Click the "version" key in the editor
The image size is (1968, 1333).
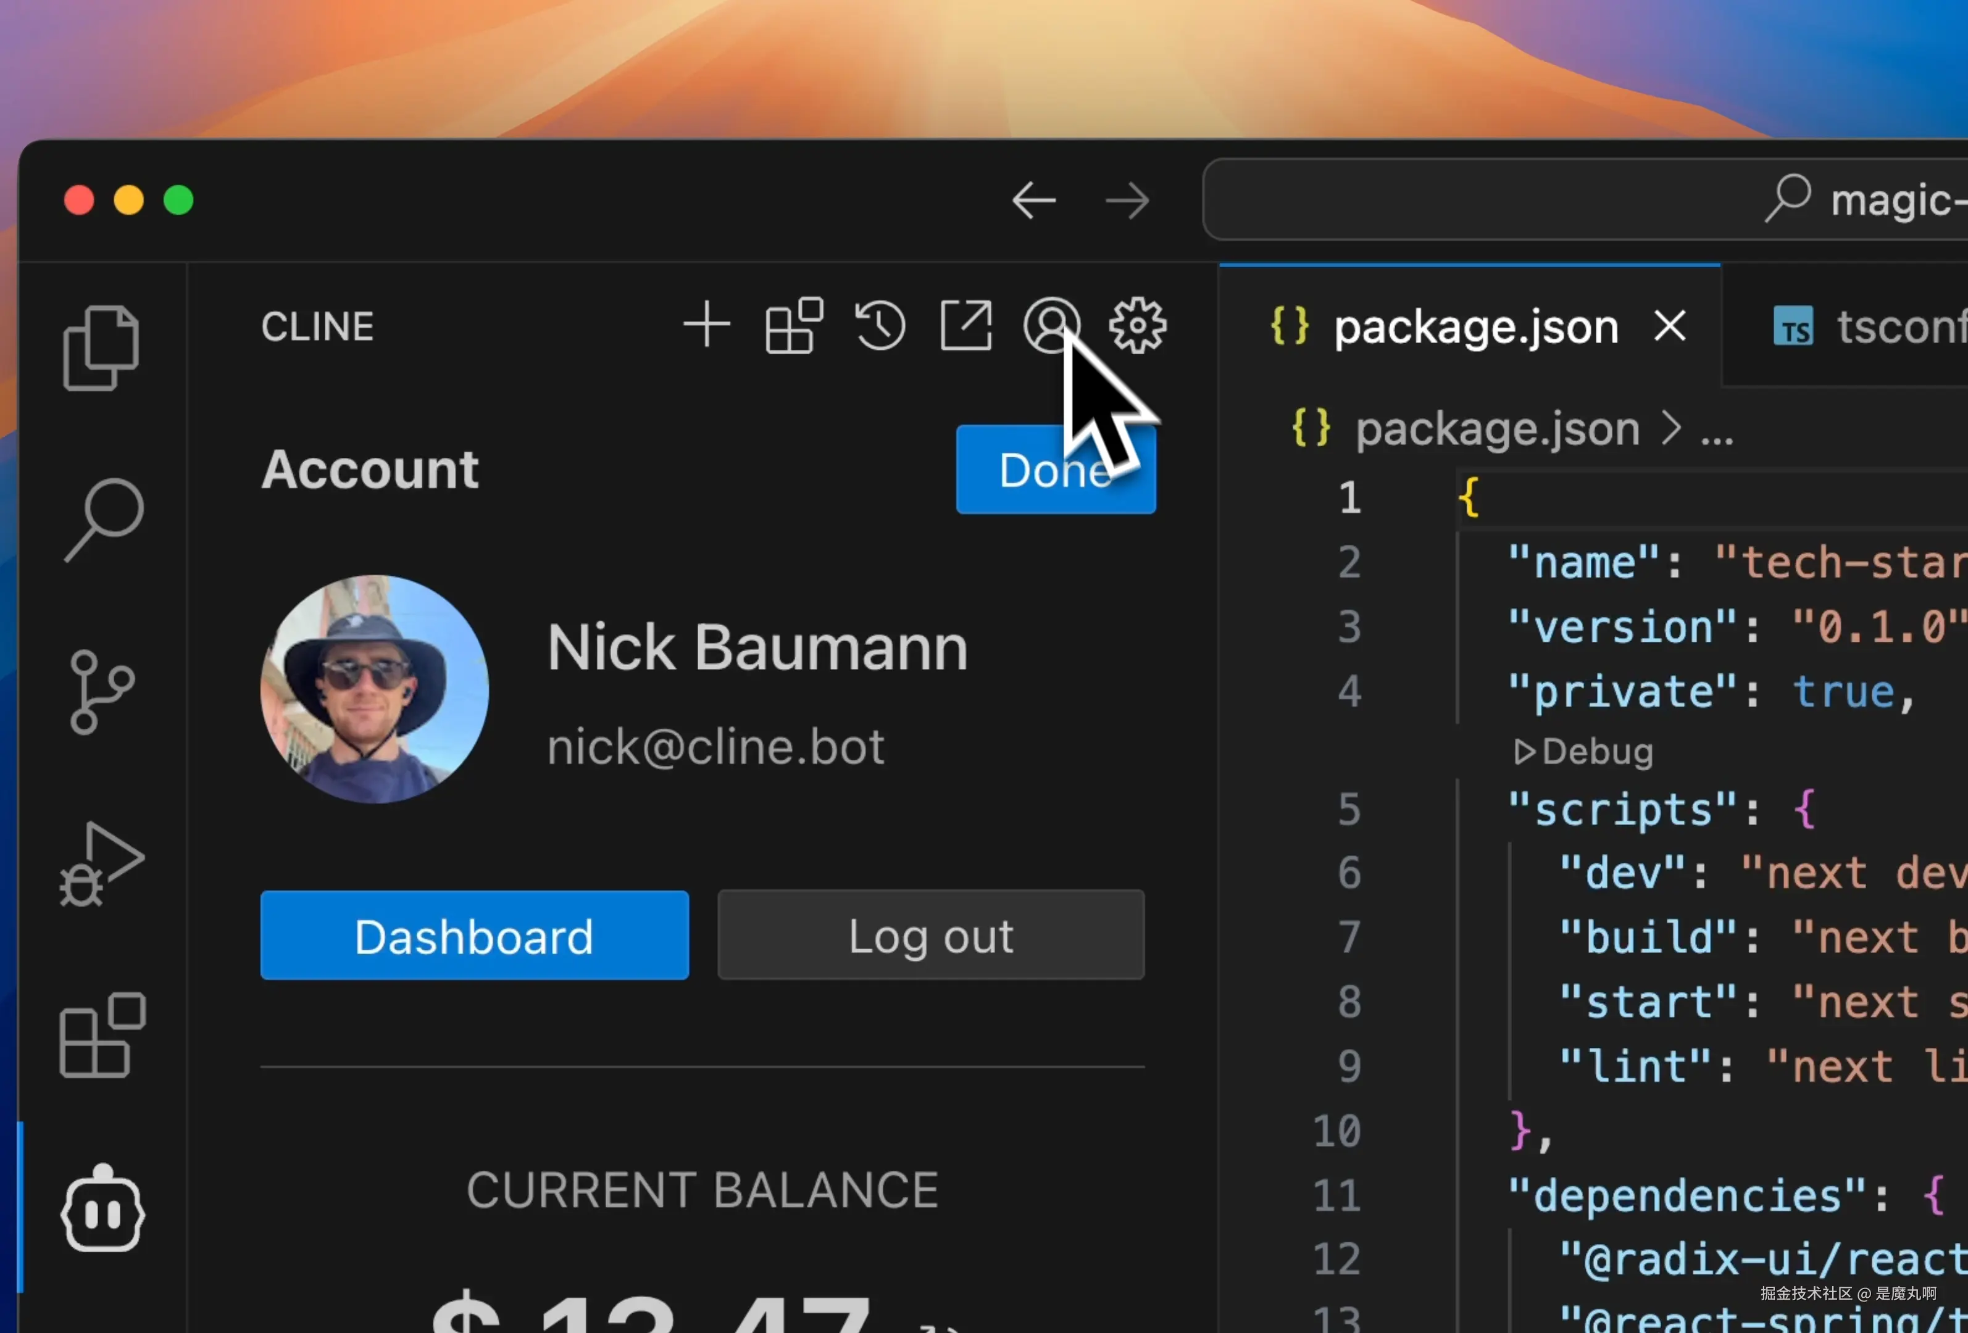pos(1624,627)
